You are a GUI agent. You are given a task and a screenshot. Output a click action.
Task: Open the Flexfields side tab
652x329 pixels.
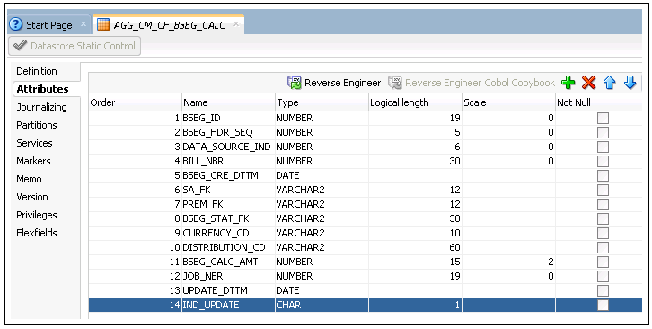pos(37,233)
